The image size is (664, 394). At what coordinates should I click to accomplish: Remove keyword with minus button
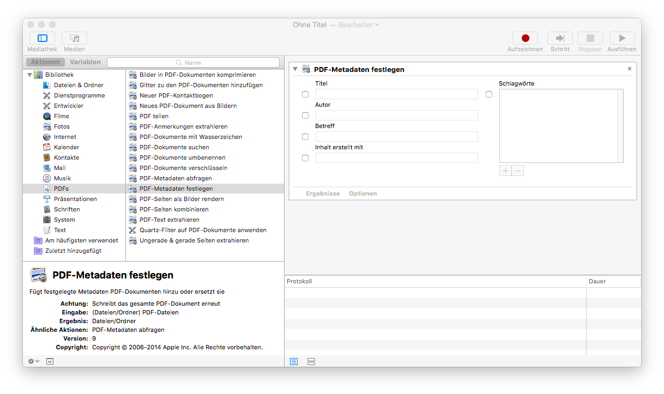coord(518,171)
